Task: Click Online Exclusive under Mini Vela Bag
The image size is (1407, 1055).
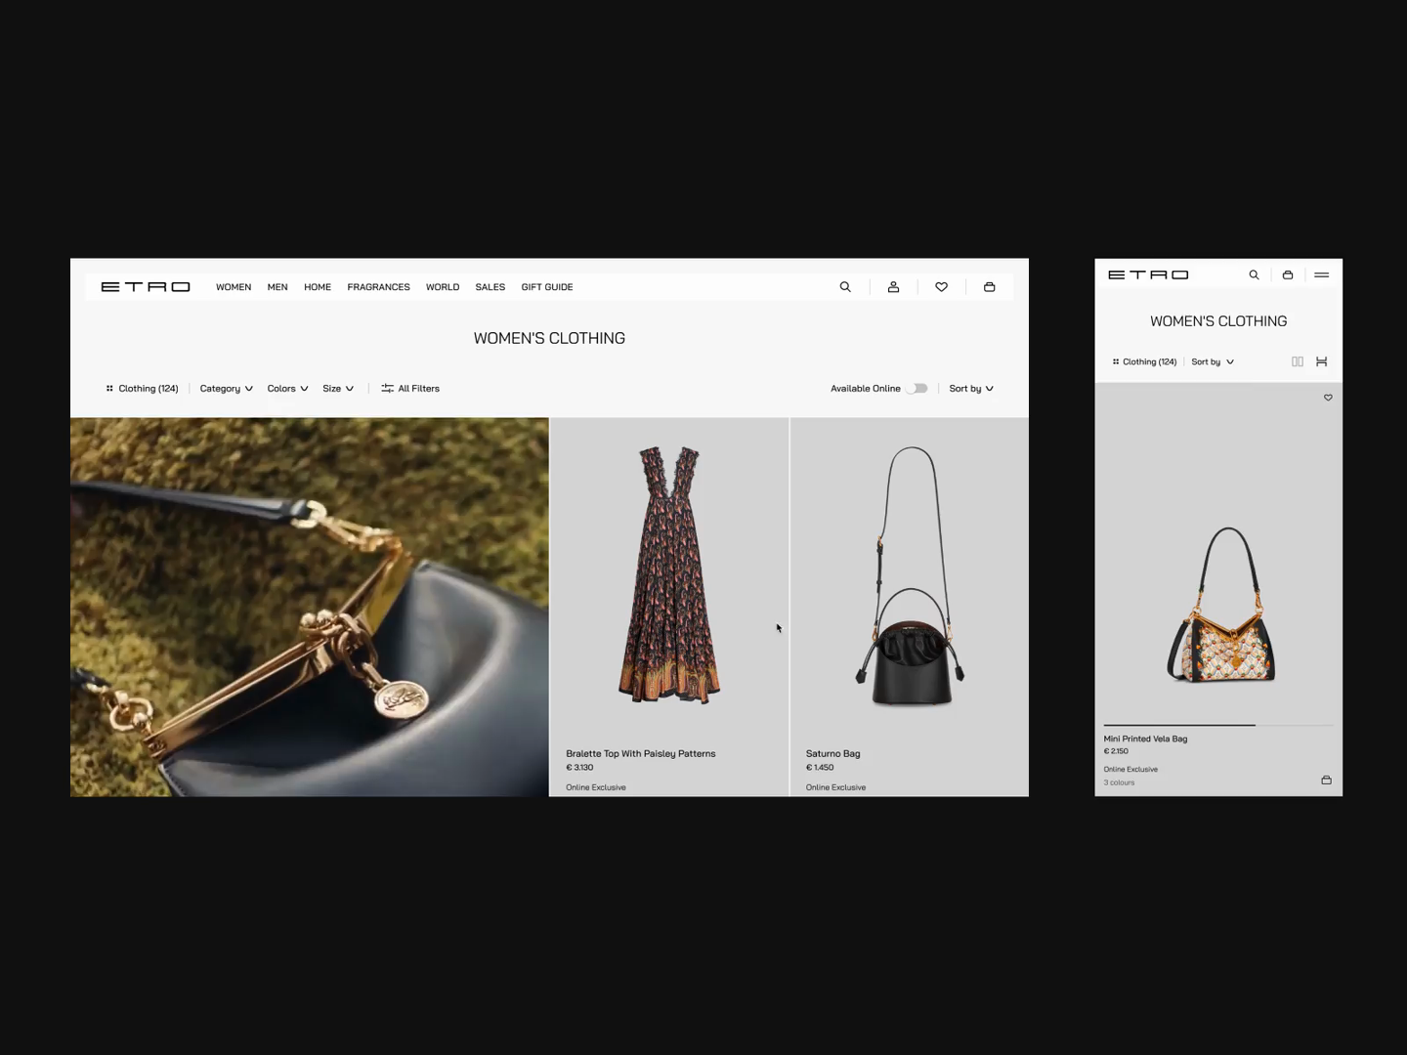Action: [x=1130, y=770]
